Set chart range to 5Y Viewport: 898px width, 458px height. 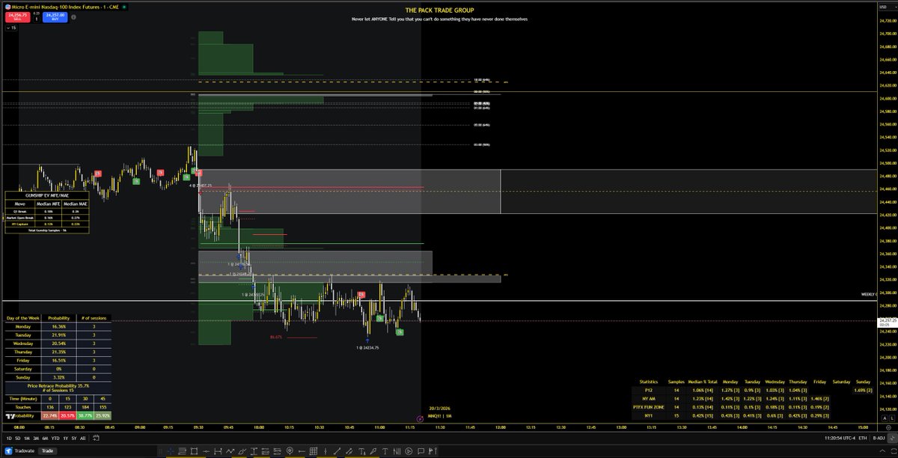click(x=74, y=439)
